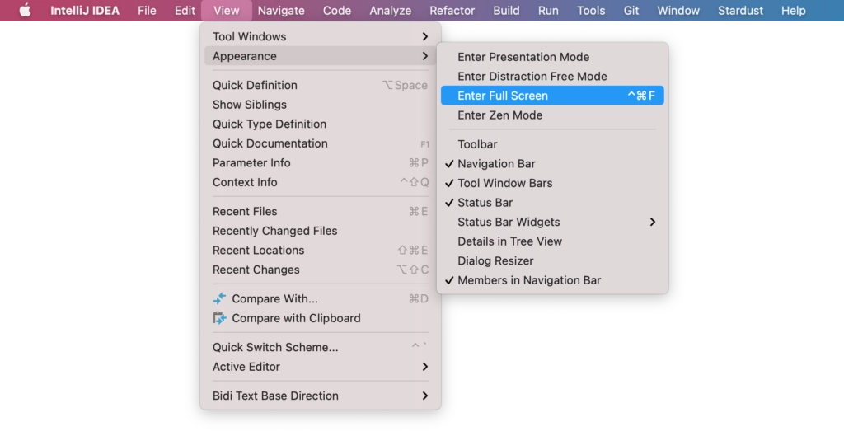
Task: Expand Bidi Text Base Direction submenu
Action: point(321,396)
